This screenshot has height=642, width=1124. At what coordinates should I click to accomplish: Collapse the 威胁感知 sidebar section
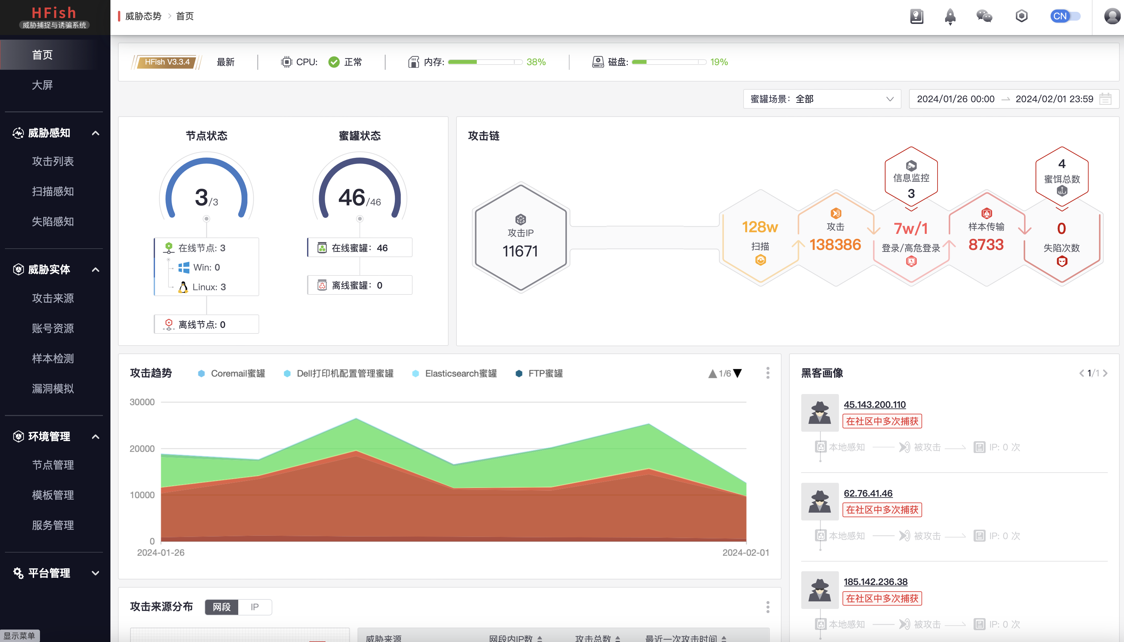click(x=95, y=133)
